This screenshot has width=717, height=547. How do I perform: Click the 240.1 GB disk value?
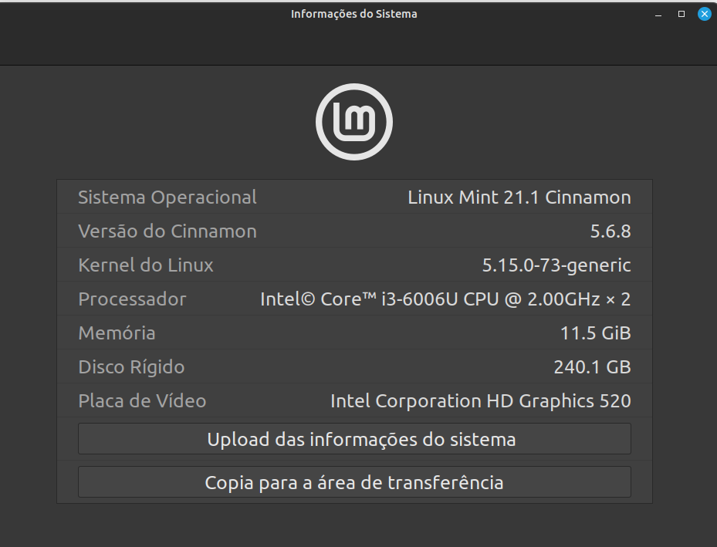click(x=592, y=367)
